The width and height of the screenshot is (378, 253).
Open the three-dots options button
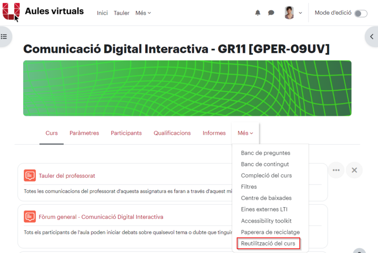pos(336,170)
